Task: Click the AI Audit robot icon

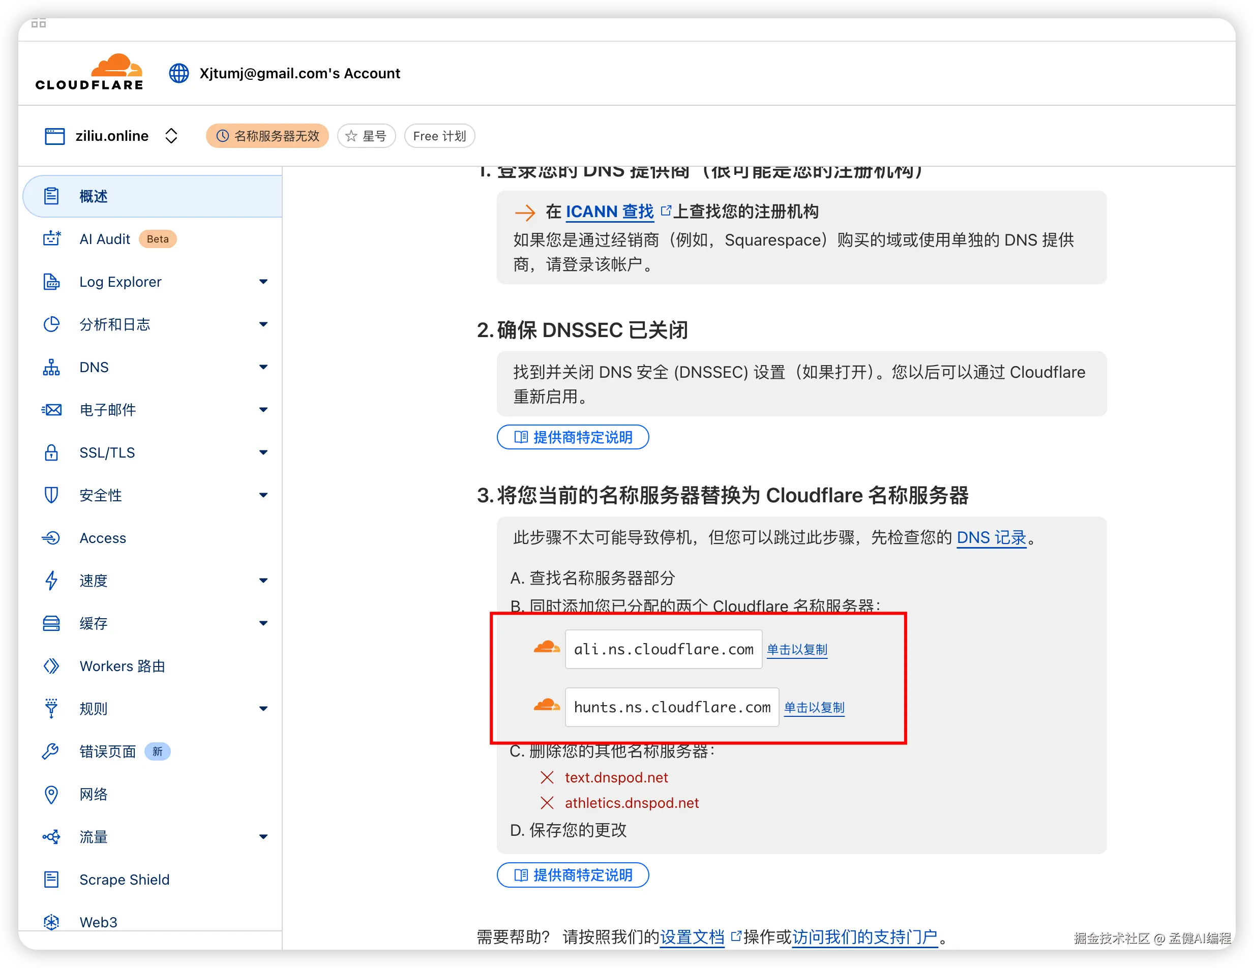Action: point(52,239)
